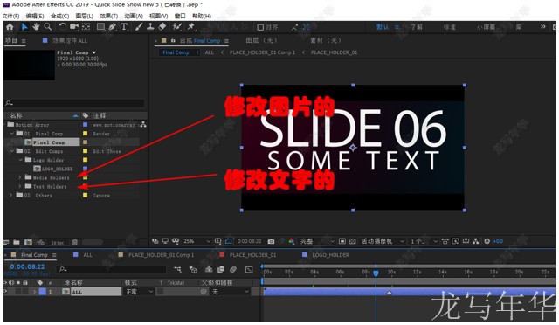The image size is (559, 325).
Task: Toggle the motion blur switch in the timeline
Action: tap(233, 269)
